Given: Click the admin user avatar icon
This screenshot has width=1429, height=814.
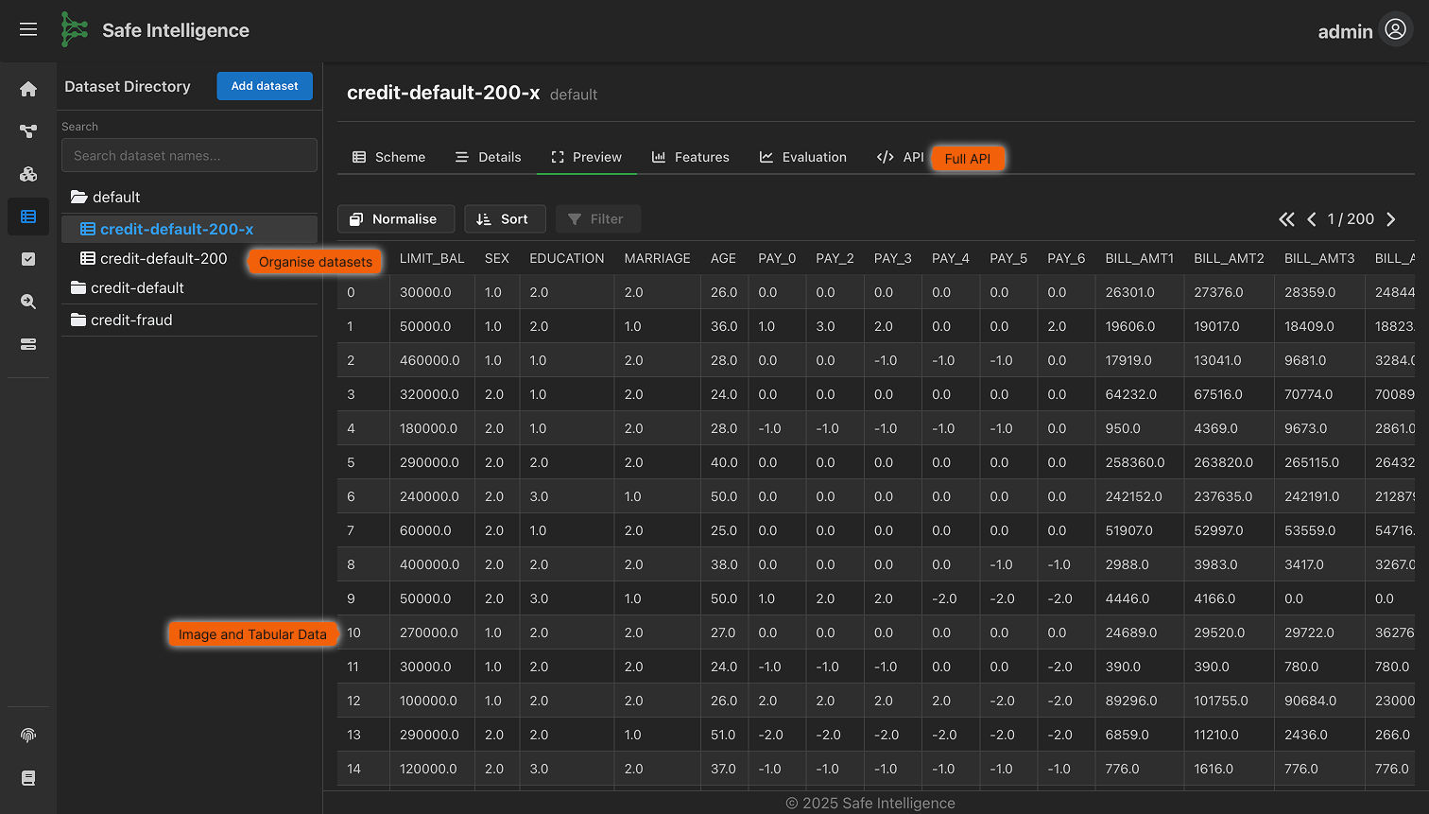Looking at the screenshot, I should tap(1395, 30).
